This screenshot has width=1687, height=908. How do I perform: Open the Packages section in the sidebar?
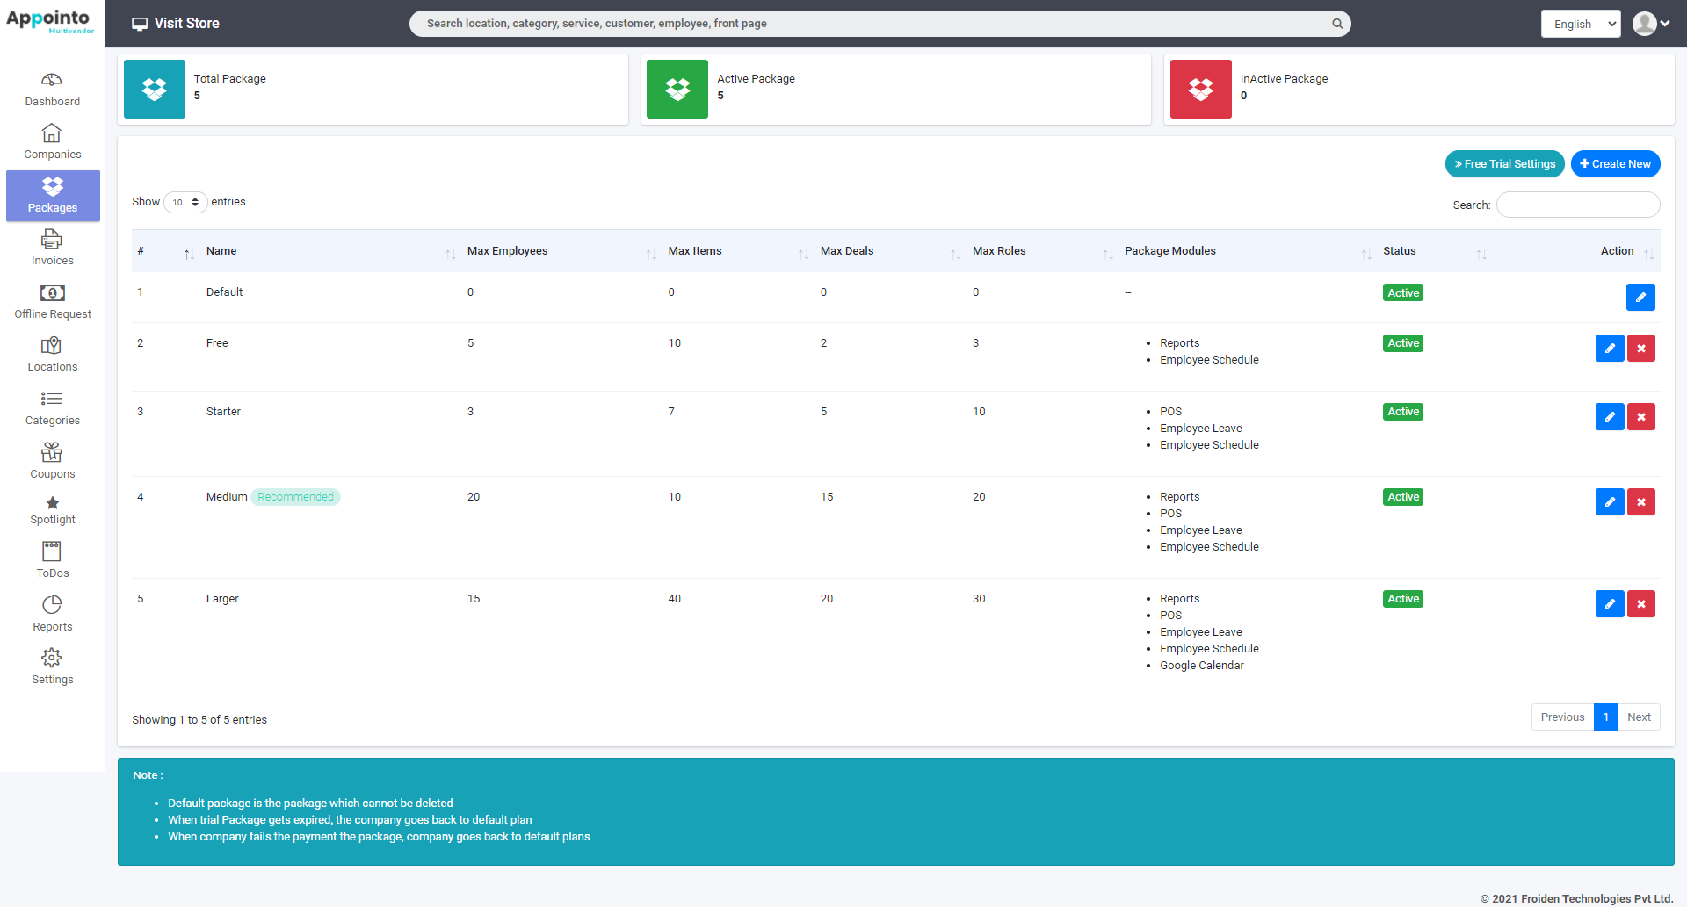click(x=52, y=195)
